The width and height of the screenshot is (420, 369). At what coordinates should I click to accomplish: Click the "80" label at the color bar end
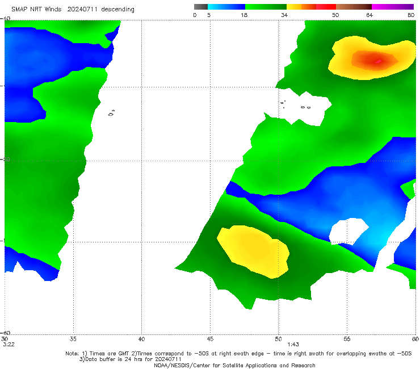coord(411,15)
